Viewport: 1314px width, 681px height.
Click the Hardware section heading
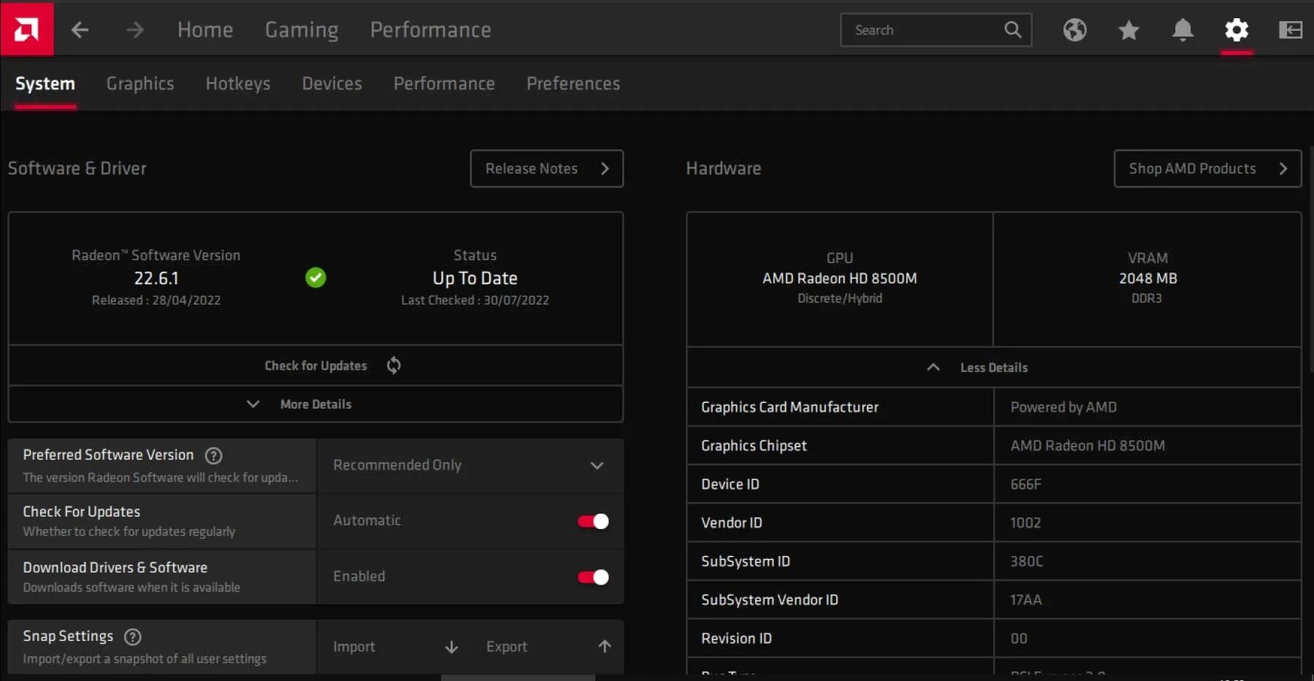[724, 169]
